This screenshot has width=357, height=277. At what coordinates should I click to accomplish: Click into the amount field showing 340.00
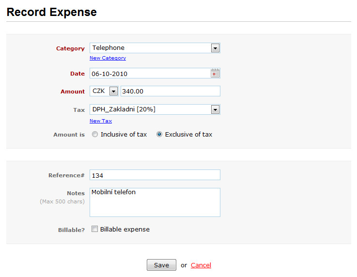171,91
